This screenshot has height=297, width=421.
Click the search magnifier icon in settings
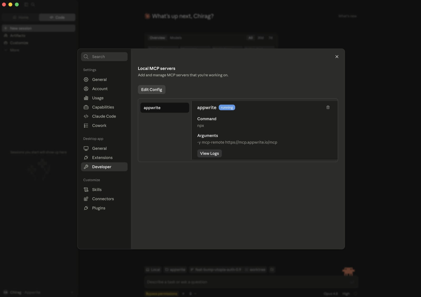86,57
